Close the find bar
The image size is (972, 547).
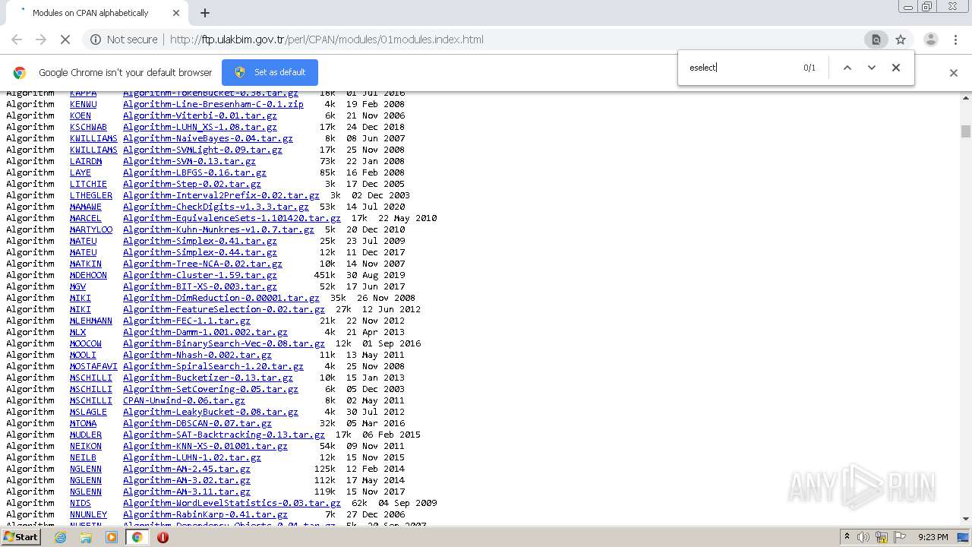[x=896, y=68]
